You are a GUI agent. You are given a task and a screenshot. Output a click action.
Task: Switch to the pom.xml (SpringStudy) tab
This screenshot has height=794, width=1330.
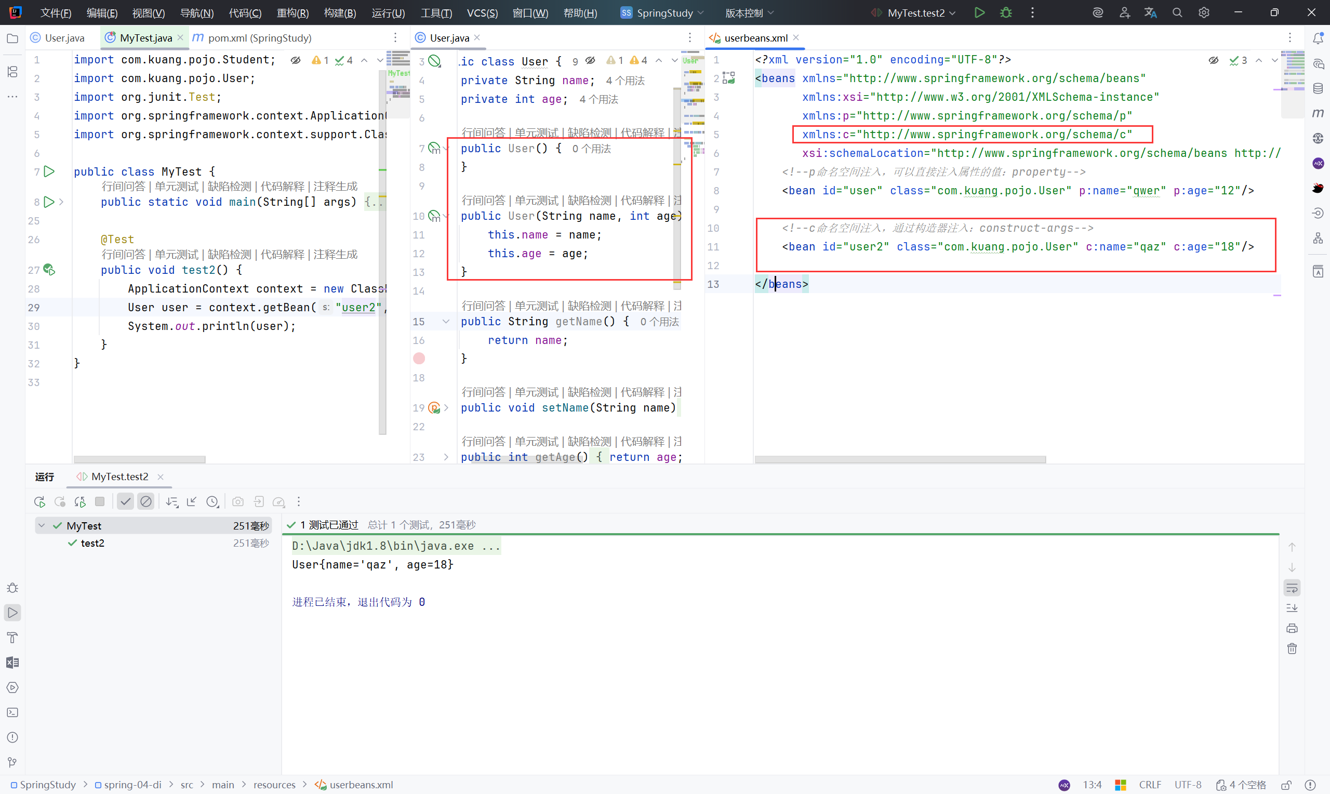point(259,38)
